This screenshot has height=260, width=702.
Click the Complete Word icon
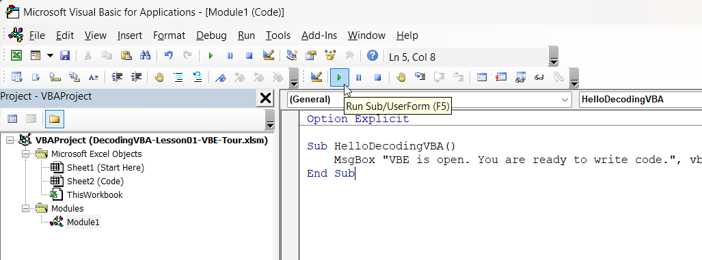click(93, 77)
